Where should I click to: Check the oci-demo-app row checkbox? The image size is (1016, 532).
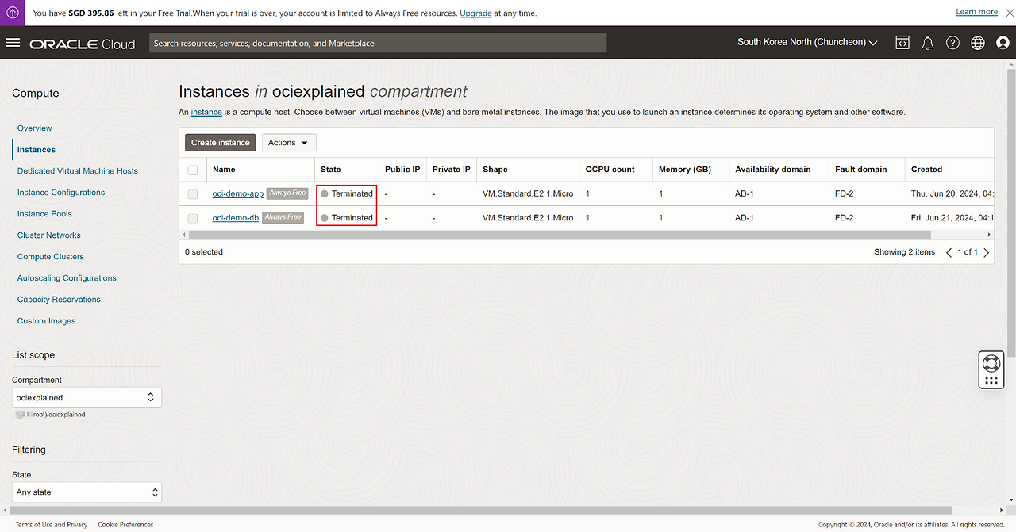(193, 193)
